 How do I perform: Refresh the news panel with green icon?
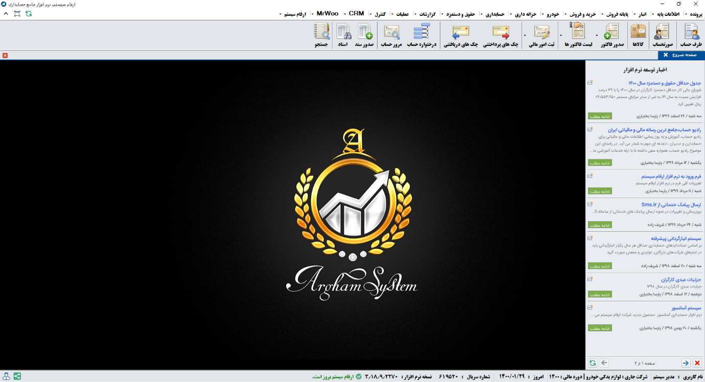(x=592, y=363)
